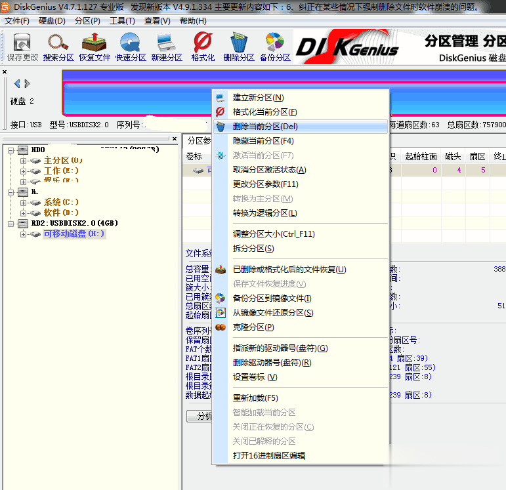Select the RD2:USBDISK2.0(4GB) tree item

[75, 223]
